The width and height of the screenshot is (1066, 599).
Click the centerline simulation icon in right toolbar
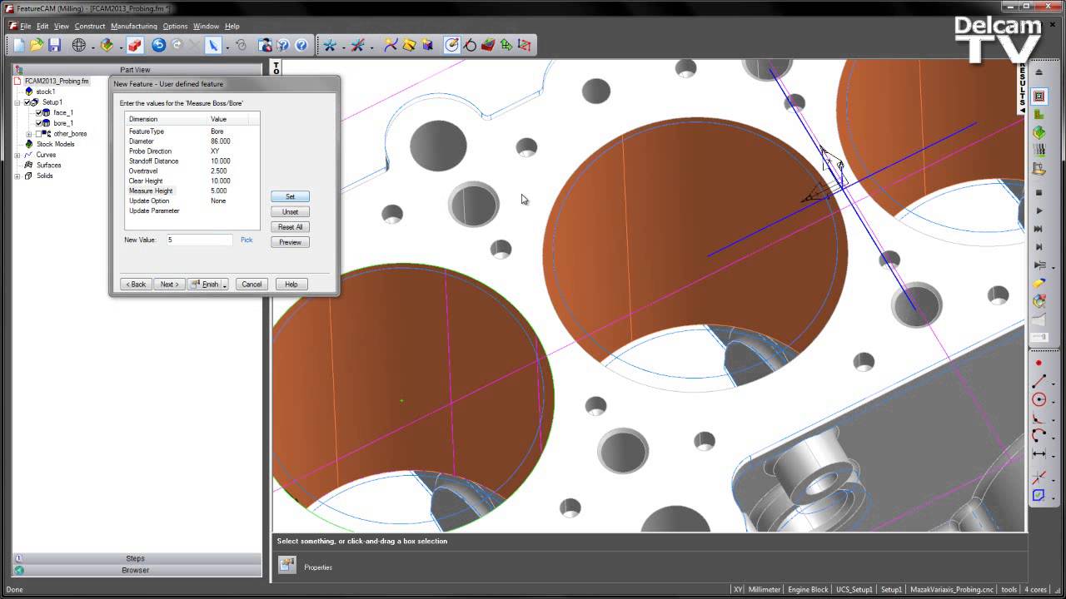[x=1039, y=97]
